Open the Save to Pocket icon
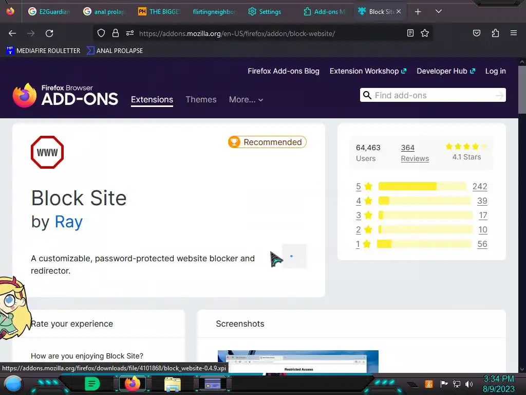Viewport: 526px width, 395px height. click(x=476, y=33)
